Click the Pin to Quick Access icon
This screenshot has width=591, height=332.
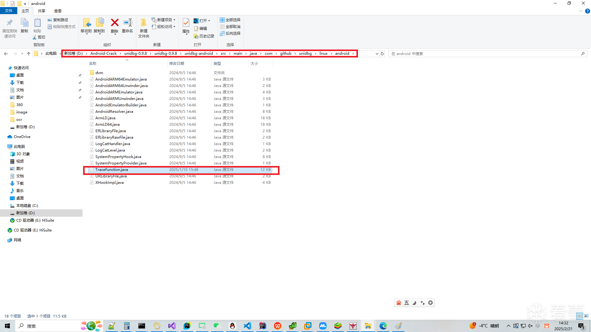(10, 23)
